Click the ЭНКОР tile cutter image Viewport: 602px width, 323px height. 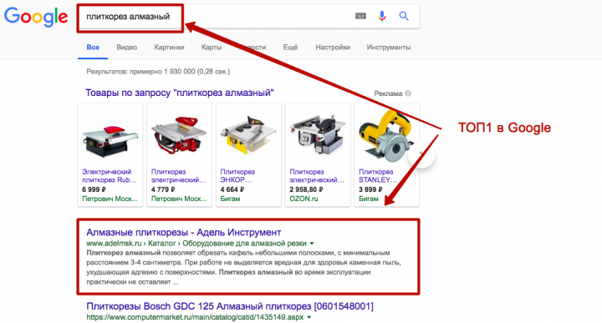(x=248, y=135)
